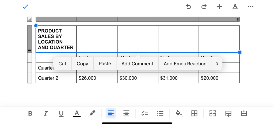This screenshot has width=274, height=127.
Task: Click the merge cells icon
Action: coord(213,113)
